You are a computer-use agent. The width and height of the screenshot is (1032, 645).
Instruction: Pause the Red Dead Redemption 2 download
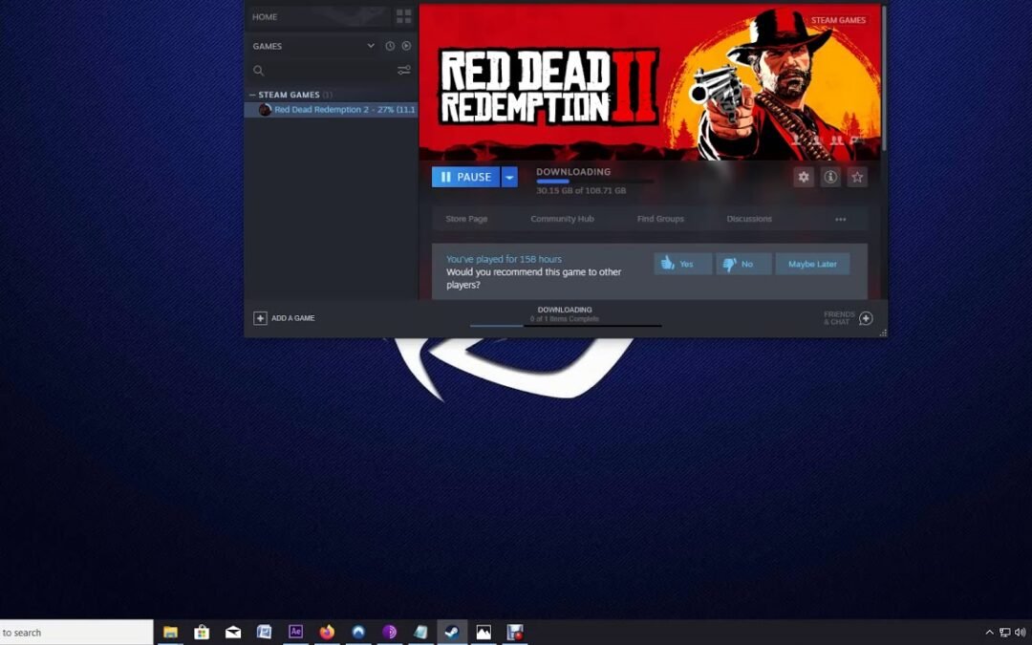pos(465,177)
